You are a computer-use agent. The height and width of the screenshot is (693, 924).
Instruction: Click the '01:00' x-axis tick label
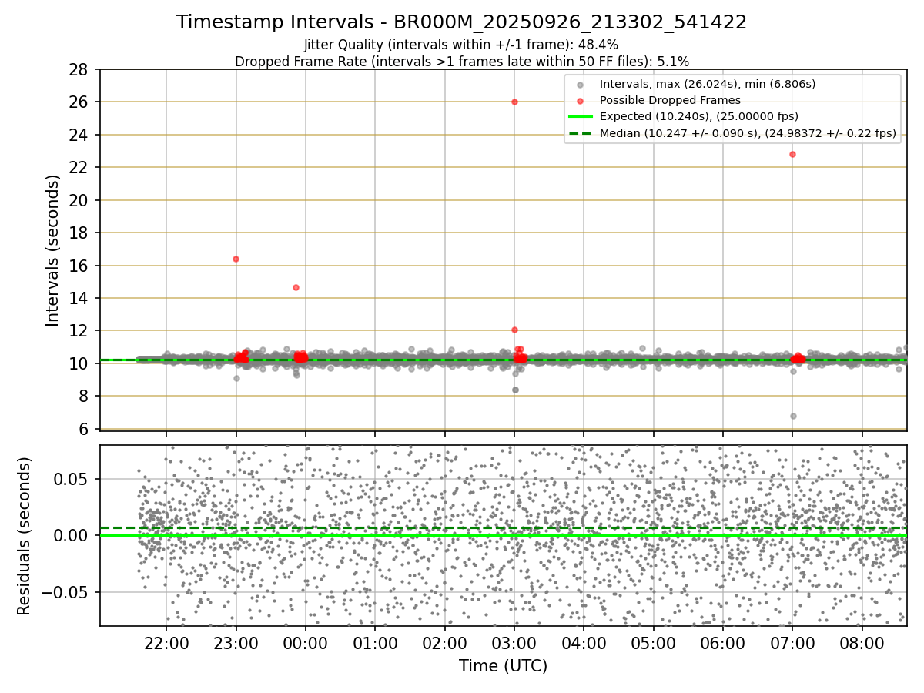[375, 643]
